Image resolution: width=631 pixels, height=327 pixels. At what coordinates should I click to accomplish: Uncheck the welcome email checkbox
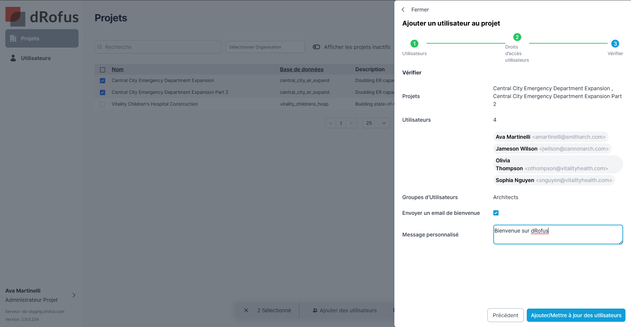(496, 213)
